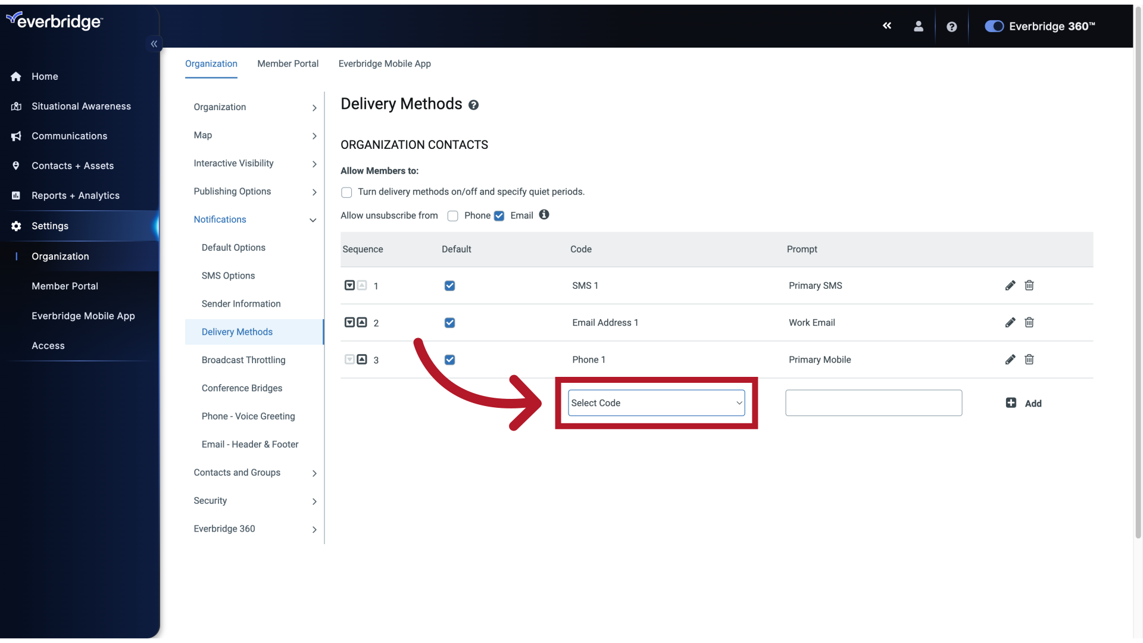
Task: Click the Add icon next to prompt field
Action: tap(1011, 402)
